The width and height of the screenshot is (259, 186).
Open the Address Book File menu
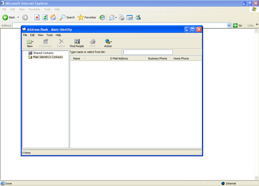[25, 35]
